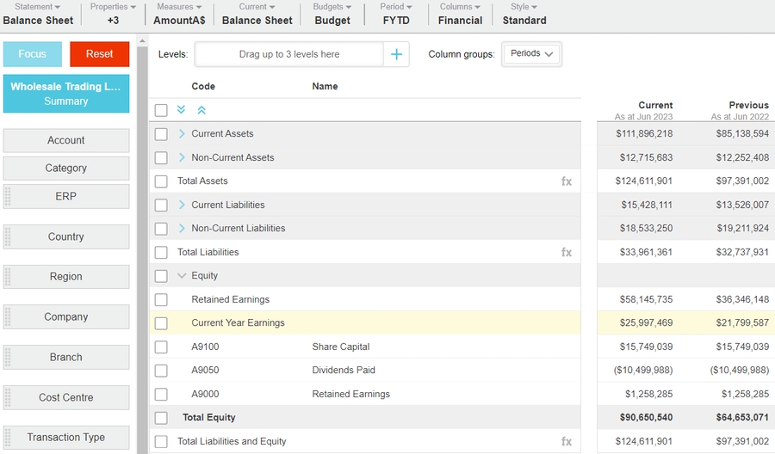Click the expand all double-chevron icon
The image size is (775, 454).
pos(182,110)
